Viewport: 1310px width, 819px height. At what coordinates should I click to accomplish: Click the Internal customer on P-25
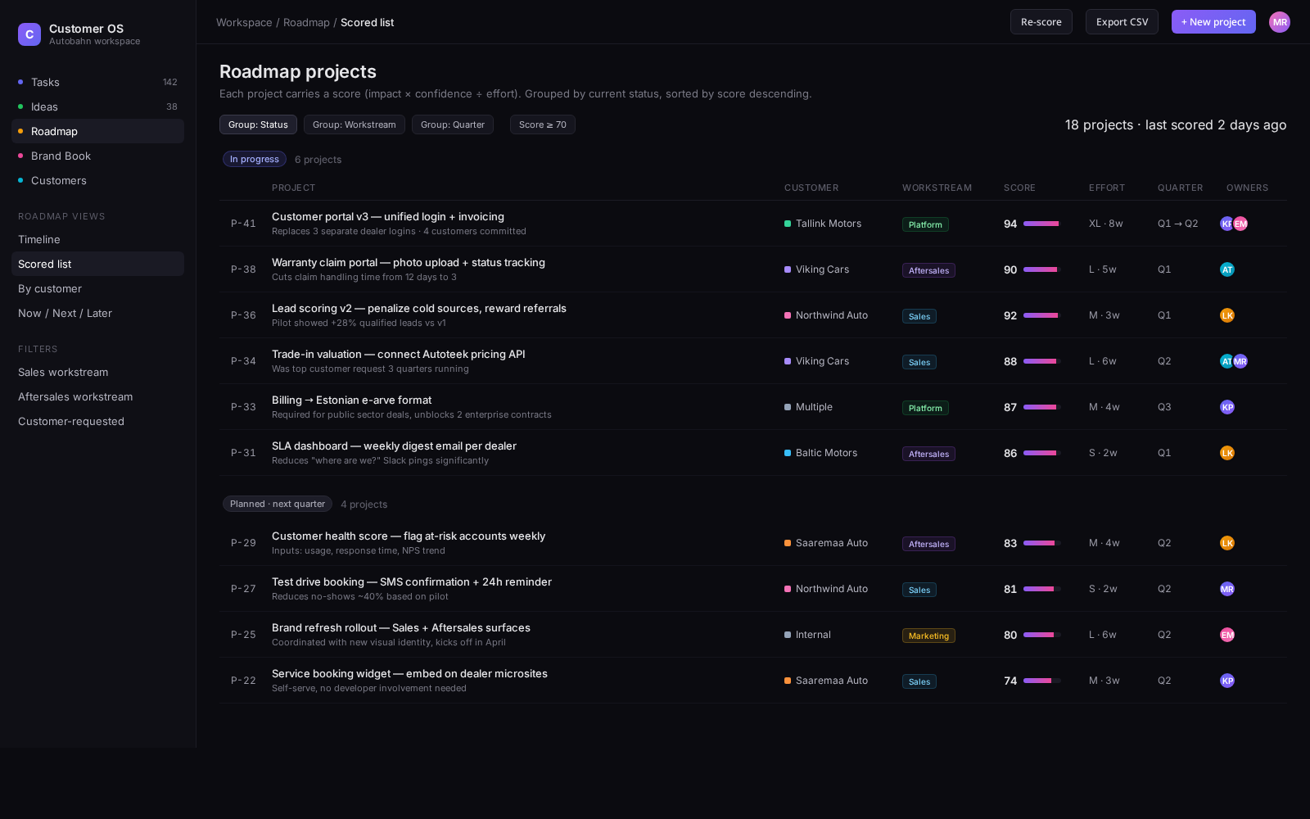pyautogui.click(x=807, y=635)
